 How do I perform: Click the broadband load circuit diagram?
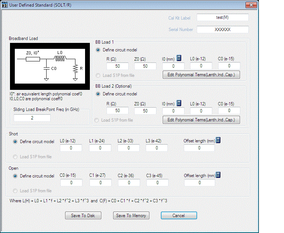[50, 65]
